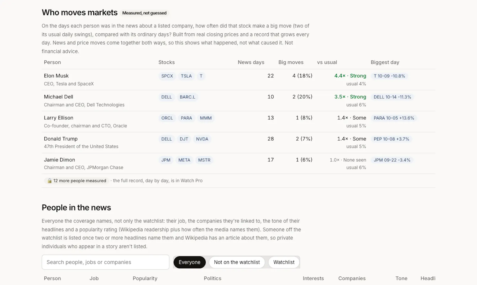Open biggest day PEP 10-08 +3.7%
Viewport: 477px width, 285px height.
tap(391, 139)
